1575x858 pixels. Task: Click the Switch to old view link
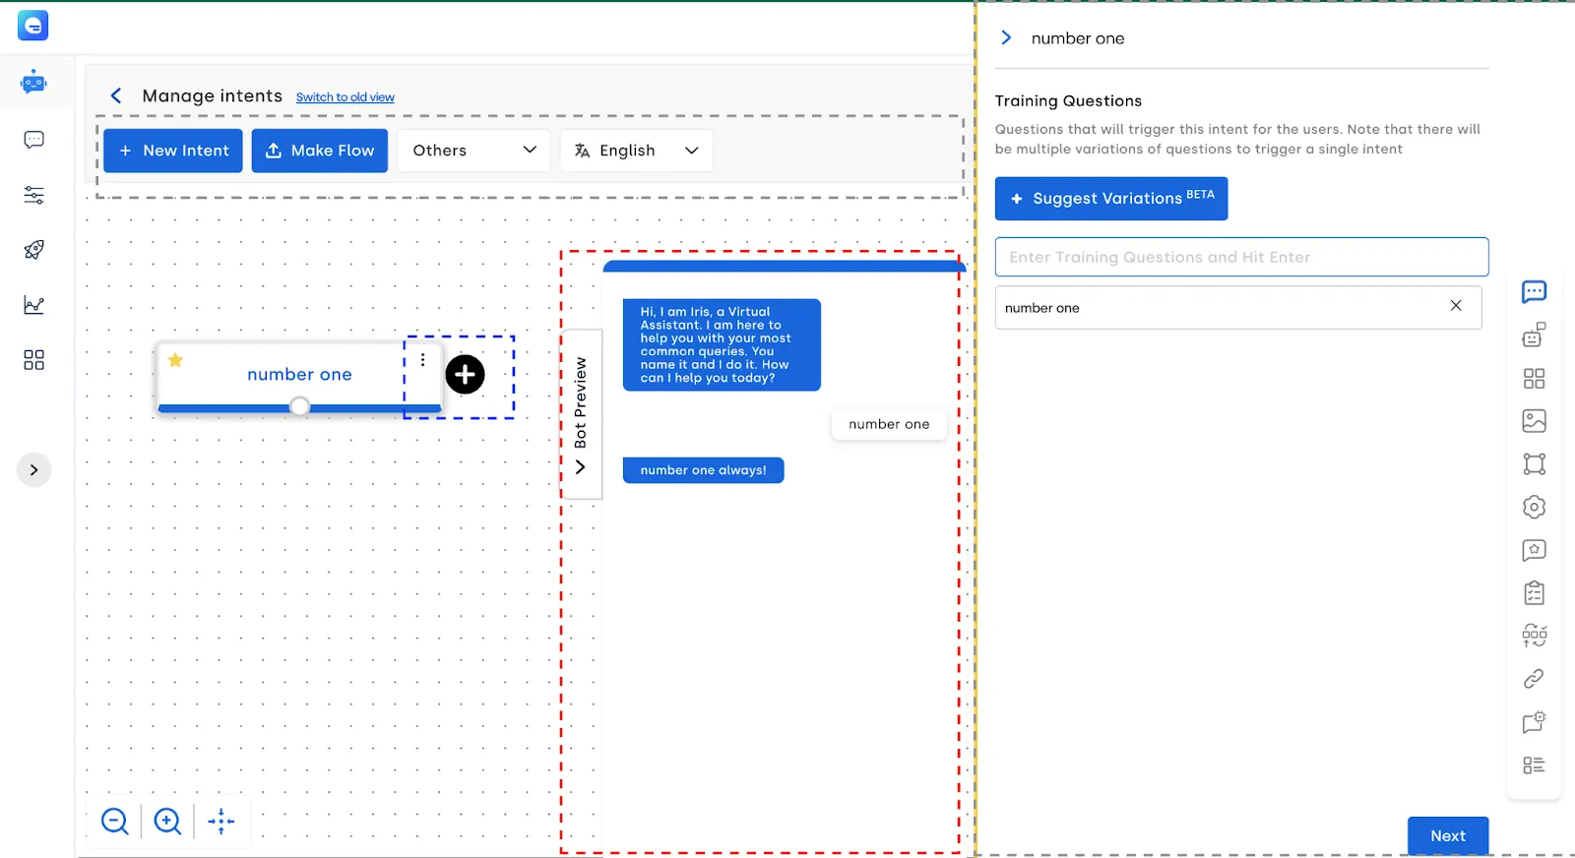point(346,97)
